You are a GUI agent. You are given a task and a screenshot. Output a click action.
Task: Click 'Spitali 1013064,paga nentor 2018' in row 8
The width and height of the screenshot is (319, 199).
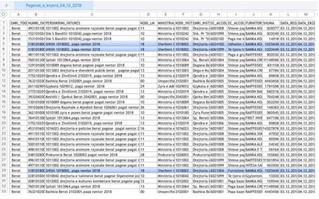[x=92, y=60]
